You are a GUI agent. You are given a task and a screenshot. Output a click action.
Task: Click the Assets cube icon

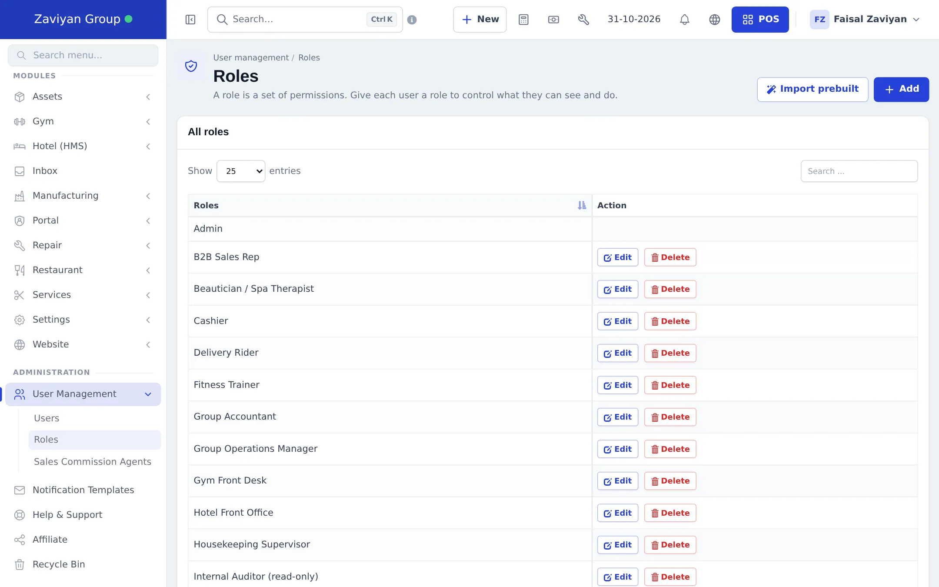click(20, 97)
